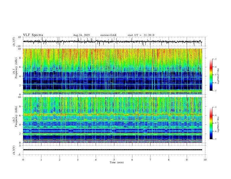Screen dimensions: 231x179
Task: Click the 'VLF Spectra' title text
Action: coord(33,35)
